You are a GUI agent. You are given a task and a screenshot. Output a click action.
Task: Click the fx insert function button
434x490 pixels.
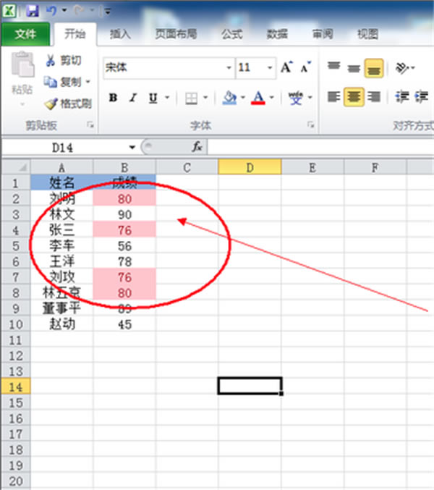(197, 147)
